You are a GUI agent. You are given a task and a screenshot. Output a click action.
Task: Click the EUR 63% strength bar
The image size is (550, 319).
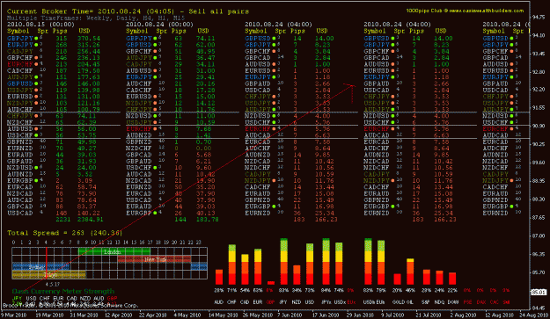point(258,267)
